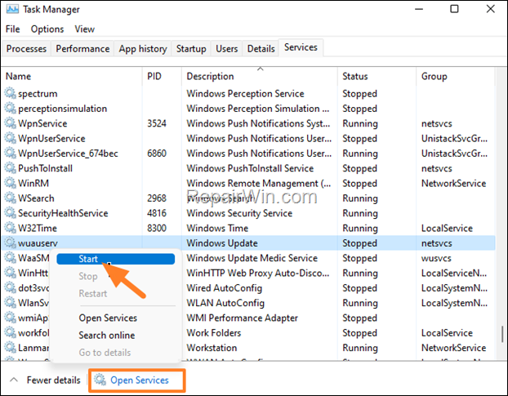Choose Search online in the context menu
The width and height of the screenshot is (508, 396).
107,335
